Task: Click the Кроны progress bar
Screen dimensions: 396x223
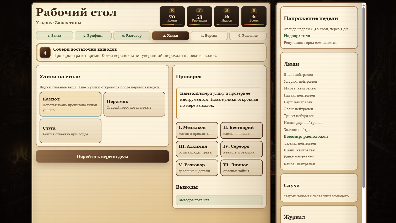Action: click(172, 24)
